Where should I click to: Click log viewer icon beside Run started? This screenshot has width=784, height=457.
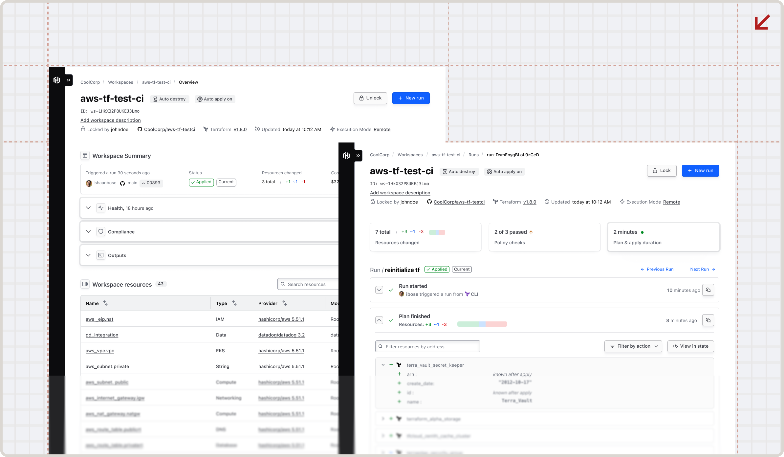(708, 290)
